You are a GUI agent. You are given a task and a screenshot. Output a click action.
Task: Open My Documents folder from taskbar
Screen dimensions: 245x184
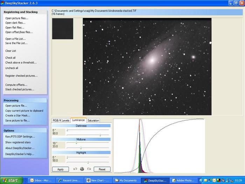(126, 180)
